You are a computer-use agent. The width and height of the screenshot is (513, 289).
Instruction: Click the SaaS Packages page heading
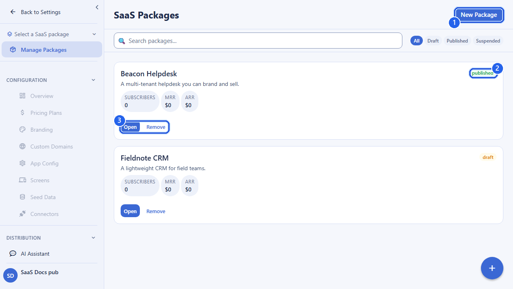pos(146,15)
